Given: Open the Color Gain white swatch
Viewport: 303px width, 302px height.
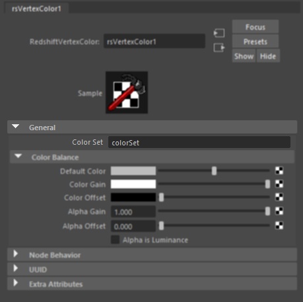Looking at the screenshot, I should coord(133,184).
